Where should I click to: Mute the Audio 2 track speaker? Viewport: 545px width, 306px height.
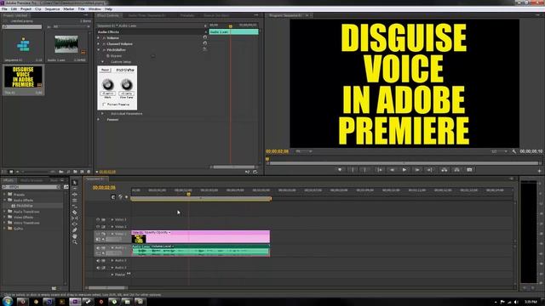[98, 260]
